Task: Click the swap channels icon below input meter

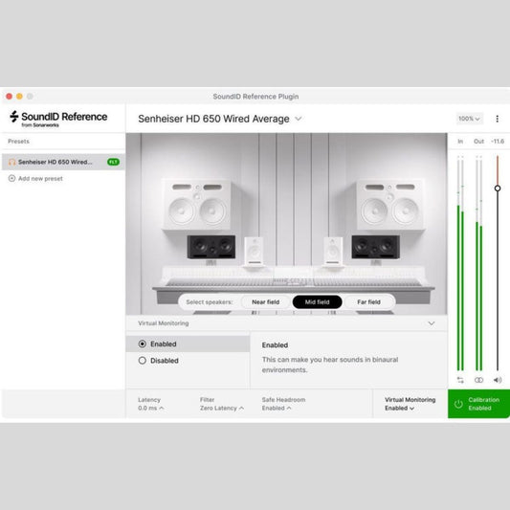Action: (460, 380)
